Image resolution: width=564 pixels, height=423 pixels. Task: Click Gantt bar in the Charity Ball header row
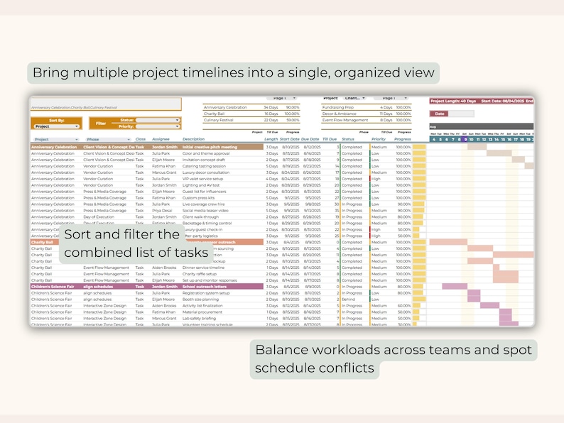448,242
